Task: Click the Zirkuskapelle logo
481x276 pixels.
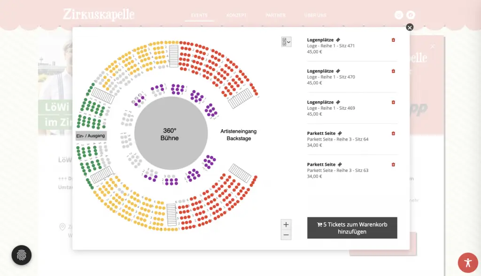Action: click(x=99, y=15)
